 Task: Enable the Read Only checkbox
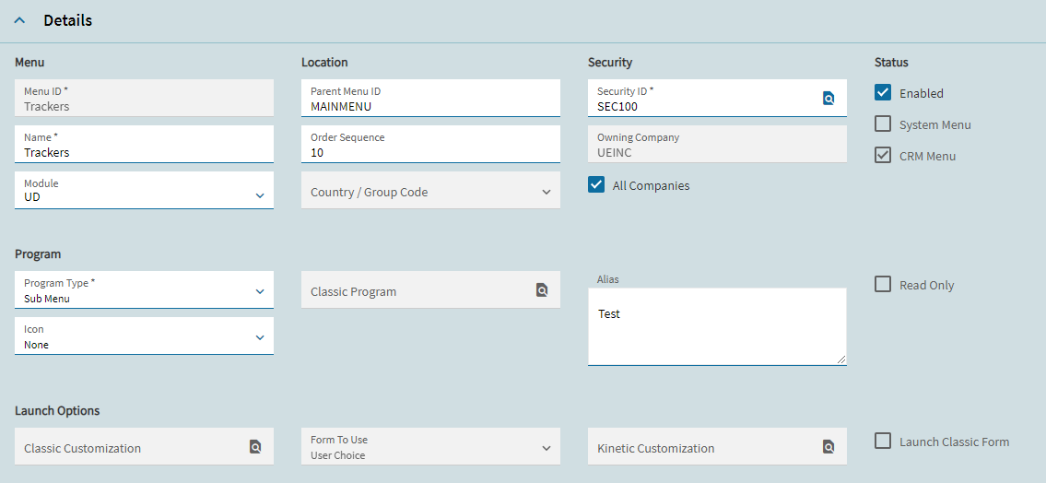(883, 285)
